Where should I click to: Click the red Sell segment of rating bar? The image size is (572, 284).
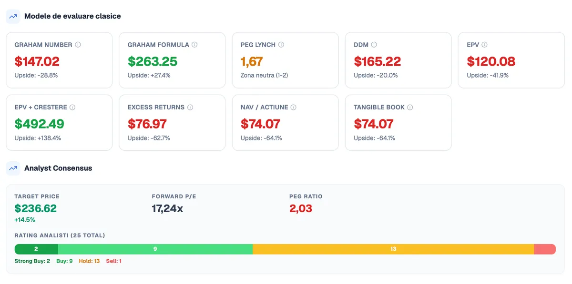tap(545, 249)
